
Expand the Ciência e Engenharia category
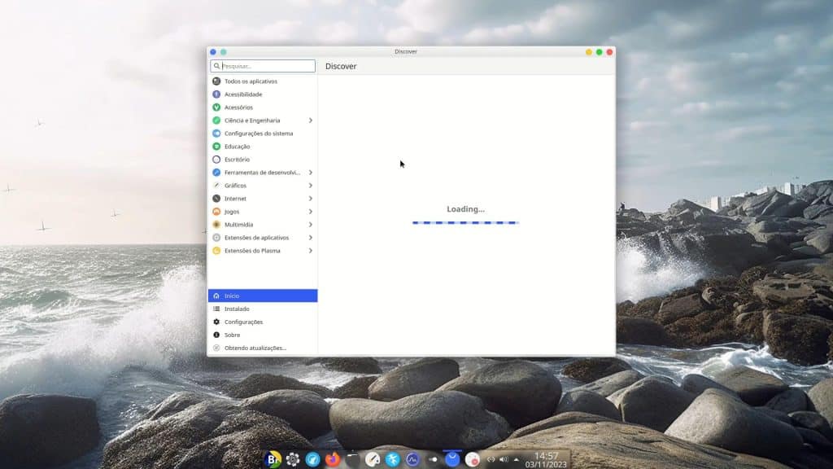point(310,120)
